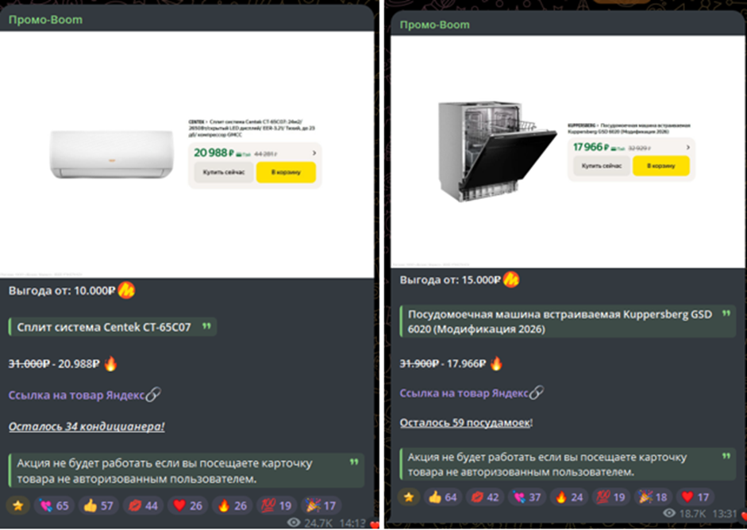
Task: Click the star reaction on the Kuppersberg post
Action: coord(409,497)
